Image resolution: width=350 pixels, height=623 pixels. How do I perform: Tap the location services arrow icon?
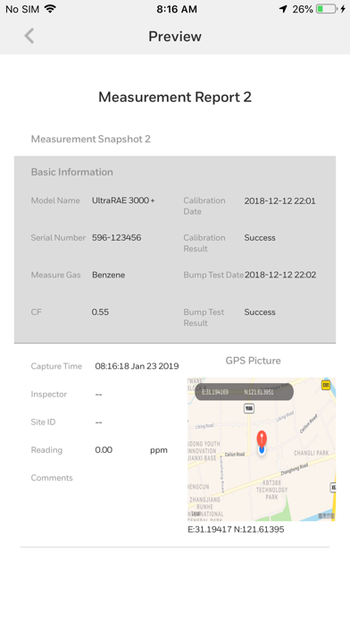click(283, 9)
